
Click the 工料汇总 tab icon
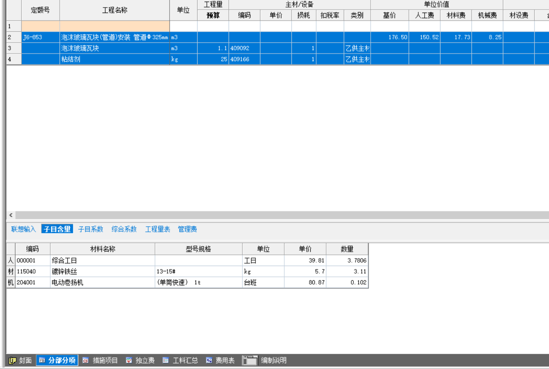click(166, 360)
